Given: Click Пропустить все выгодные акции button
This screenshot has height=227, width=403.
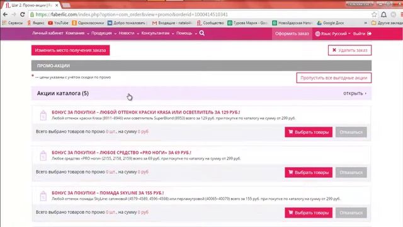Looking at the screenshot, I should tap(334, 78).
